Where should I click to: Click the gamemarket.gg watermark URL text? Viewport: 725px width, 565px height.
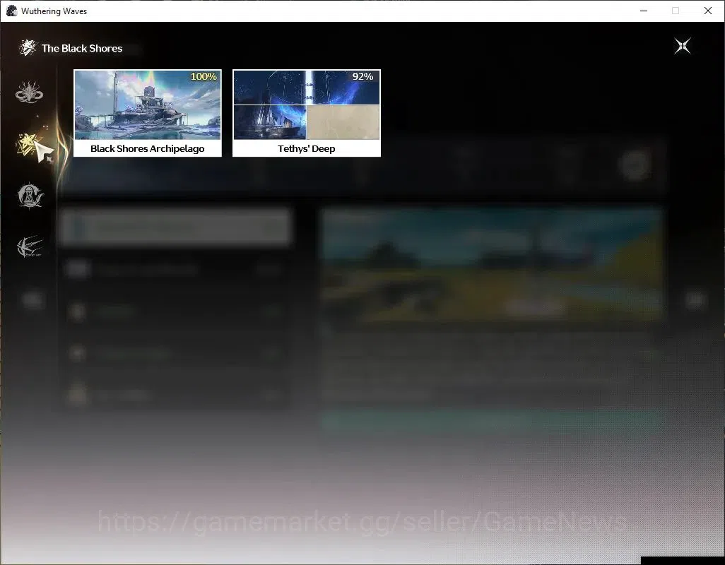point(362,522)
